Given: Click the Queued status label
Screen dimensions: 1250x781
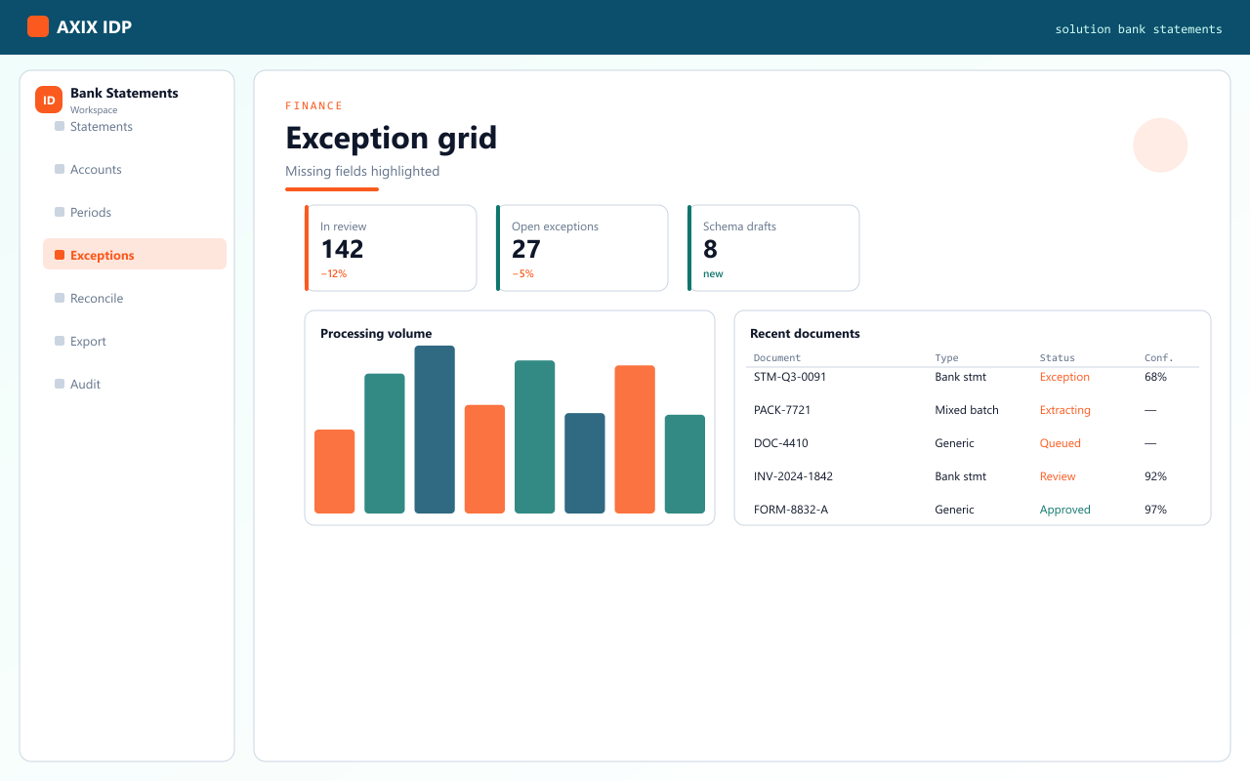Looking at the screenshot, I should 1061,443.
